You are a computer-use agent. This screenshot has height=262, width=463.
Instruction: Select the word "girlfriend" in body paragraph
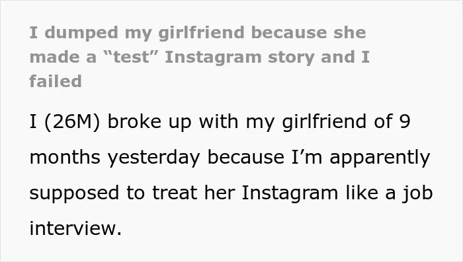pyautogui.click(x=324, y=122)
